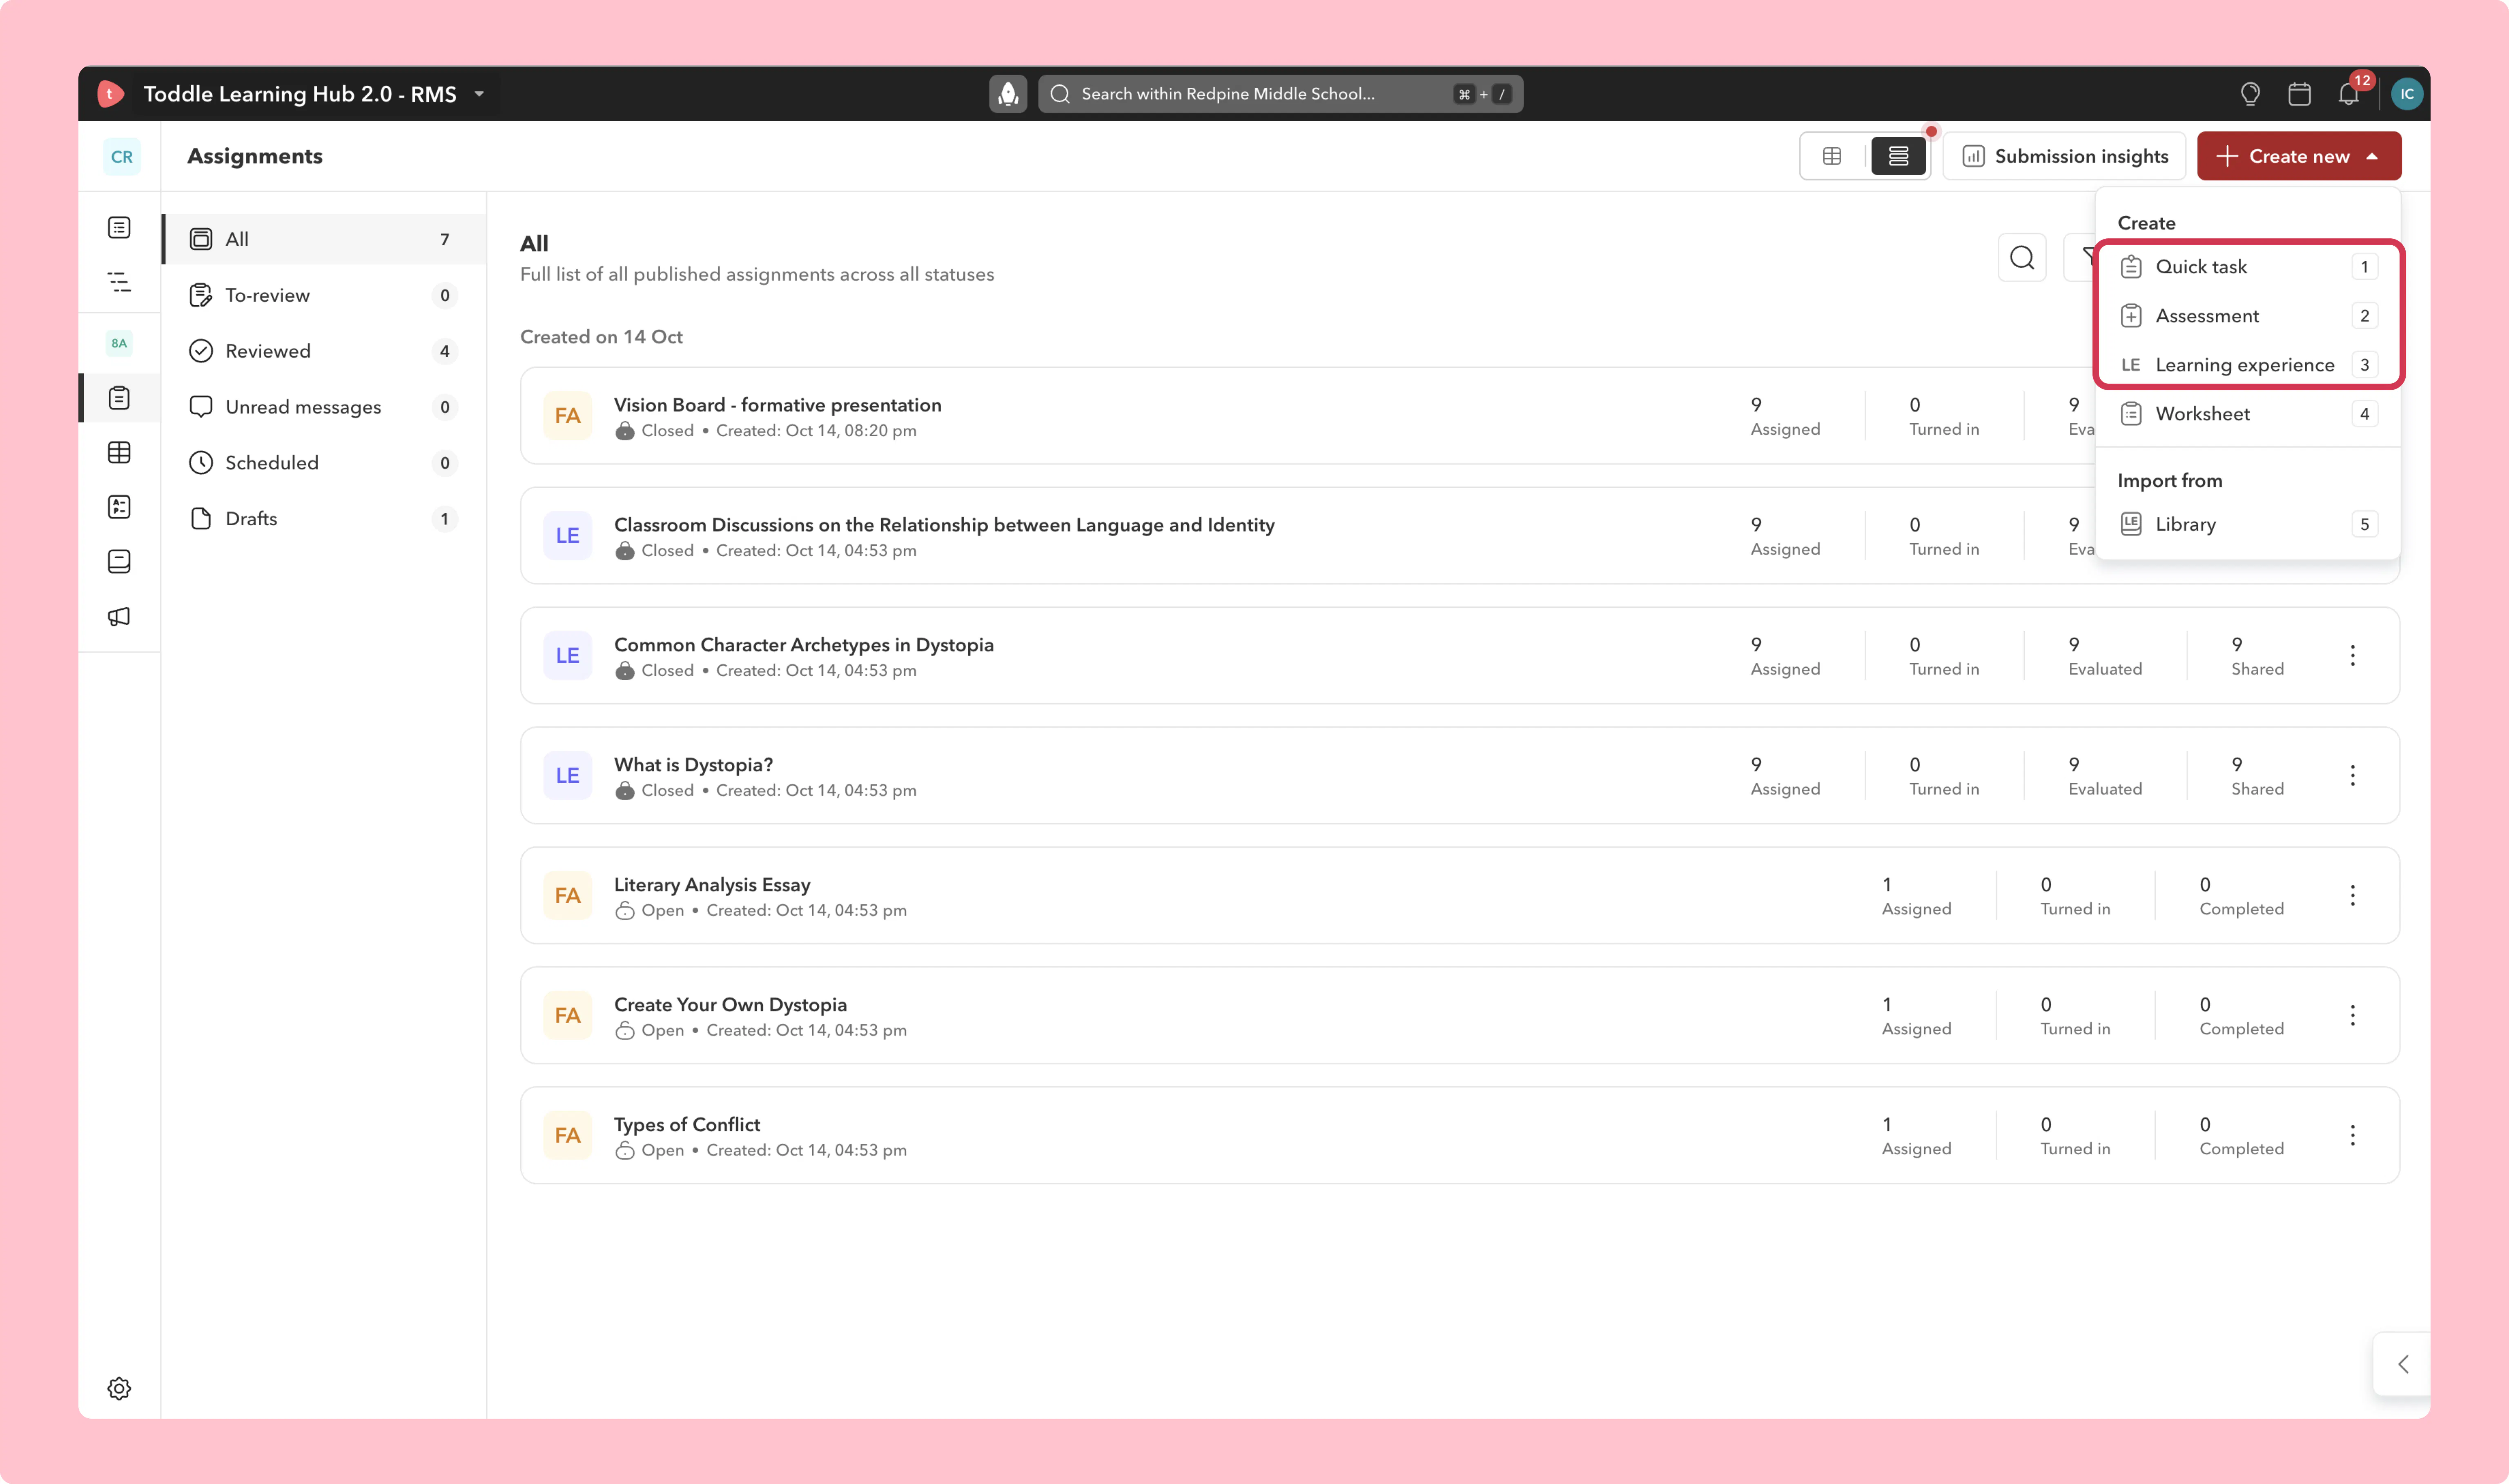
Task: Select the 8A class icon in sidebar
Action: [119, 343]
